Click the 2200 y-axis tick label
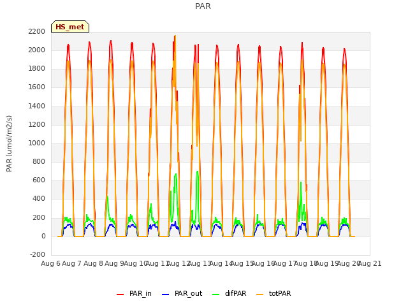Viewport: 408px width, 306px height. click(37, 31)
